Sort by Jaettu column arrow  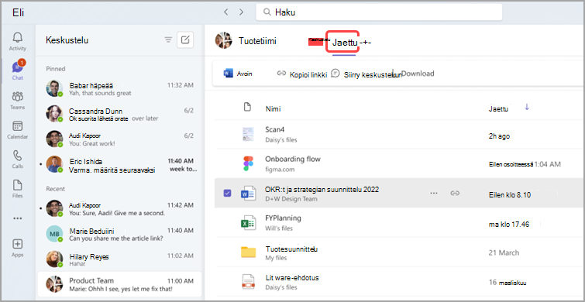[527, 108]
